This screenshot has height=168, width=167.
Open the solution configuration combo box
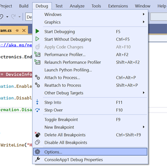coord(29,17)
